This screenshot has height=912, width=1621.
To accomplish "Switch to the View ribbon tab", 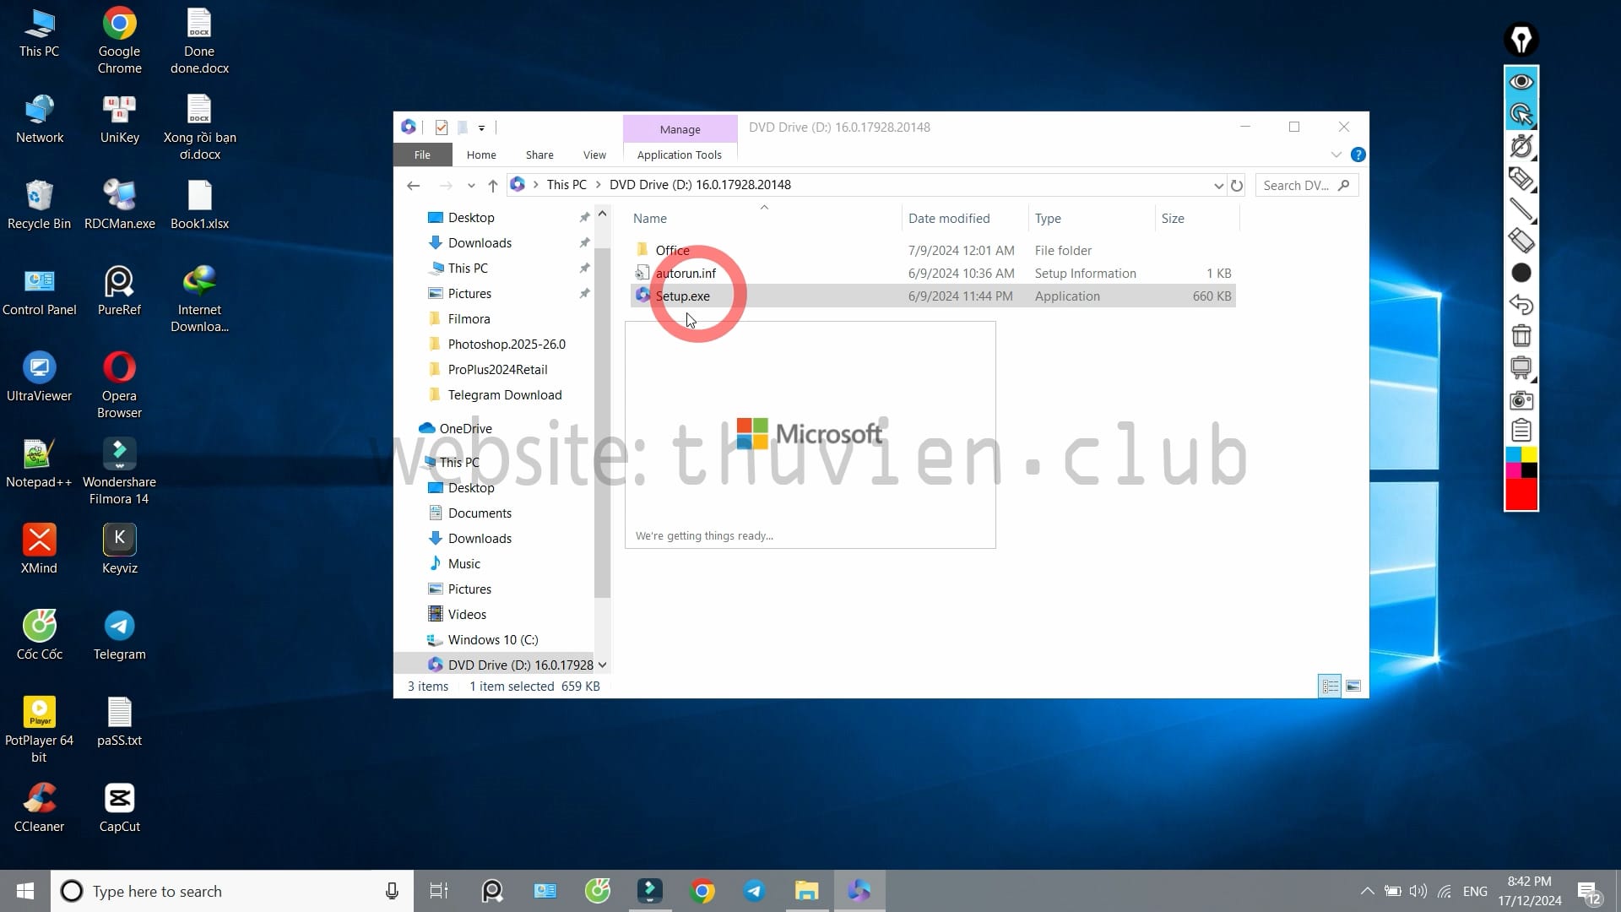I will [594, 155].
